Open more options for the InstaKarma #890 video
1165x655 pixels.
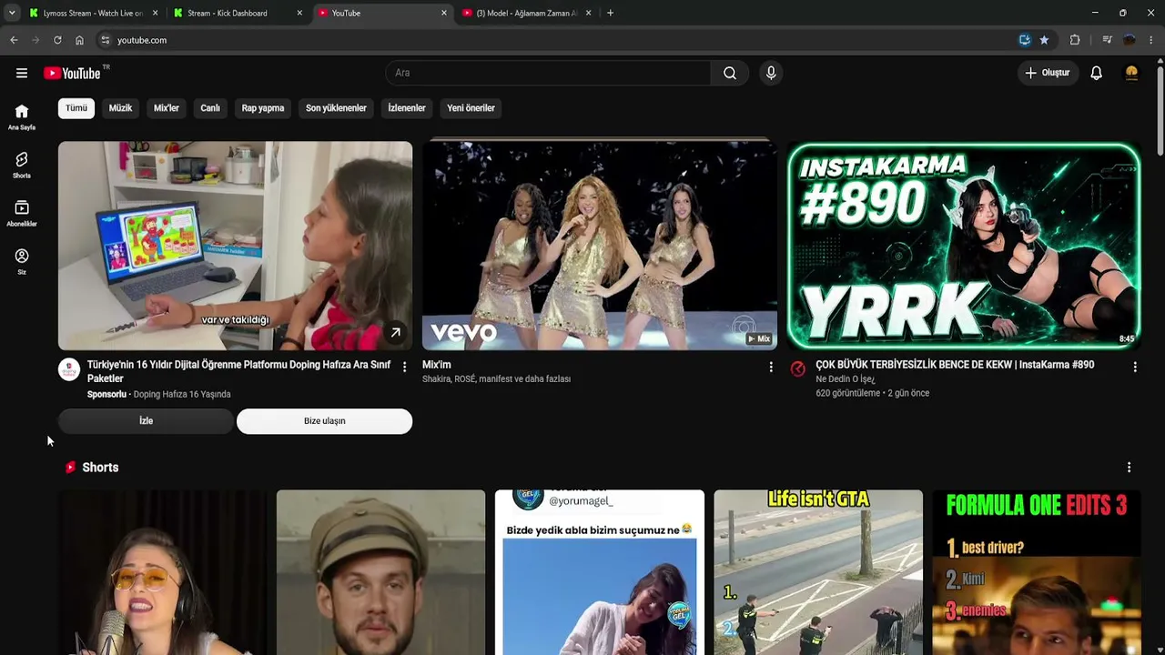coord(1135,367)
